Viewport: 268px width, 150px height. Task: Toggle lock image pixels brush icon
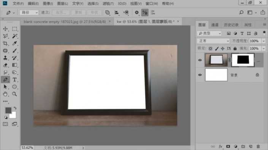(x=217, y=49)
